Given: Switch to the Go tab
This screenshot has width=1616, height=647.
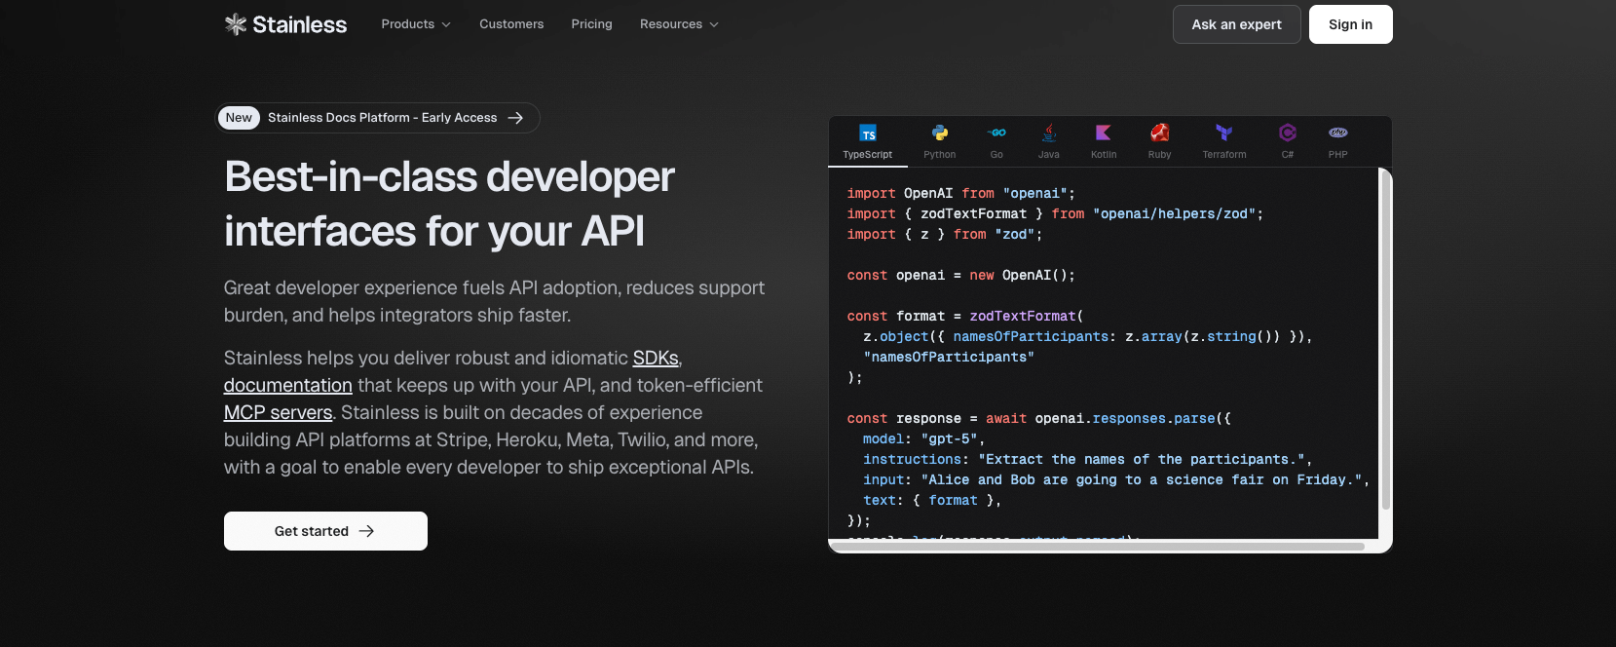Looking at the screenshot, I should coord(996,141).
